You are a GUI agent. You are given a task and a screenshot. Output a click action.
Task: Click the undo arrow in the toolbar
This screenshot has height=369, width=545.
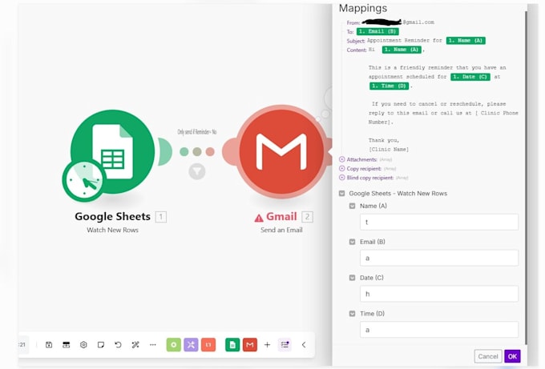[x=118, y=345]
